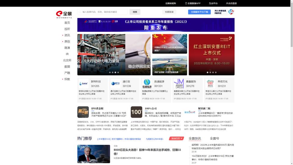Screen dimensions: 293x165
Task: Open the 九阳股份公布半年报 link
Action: point(154,139)
